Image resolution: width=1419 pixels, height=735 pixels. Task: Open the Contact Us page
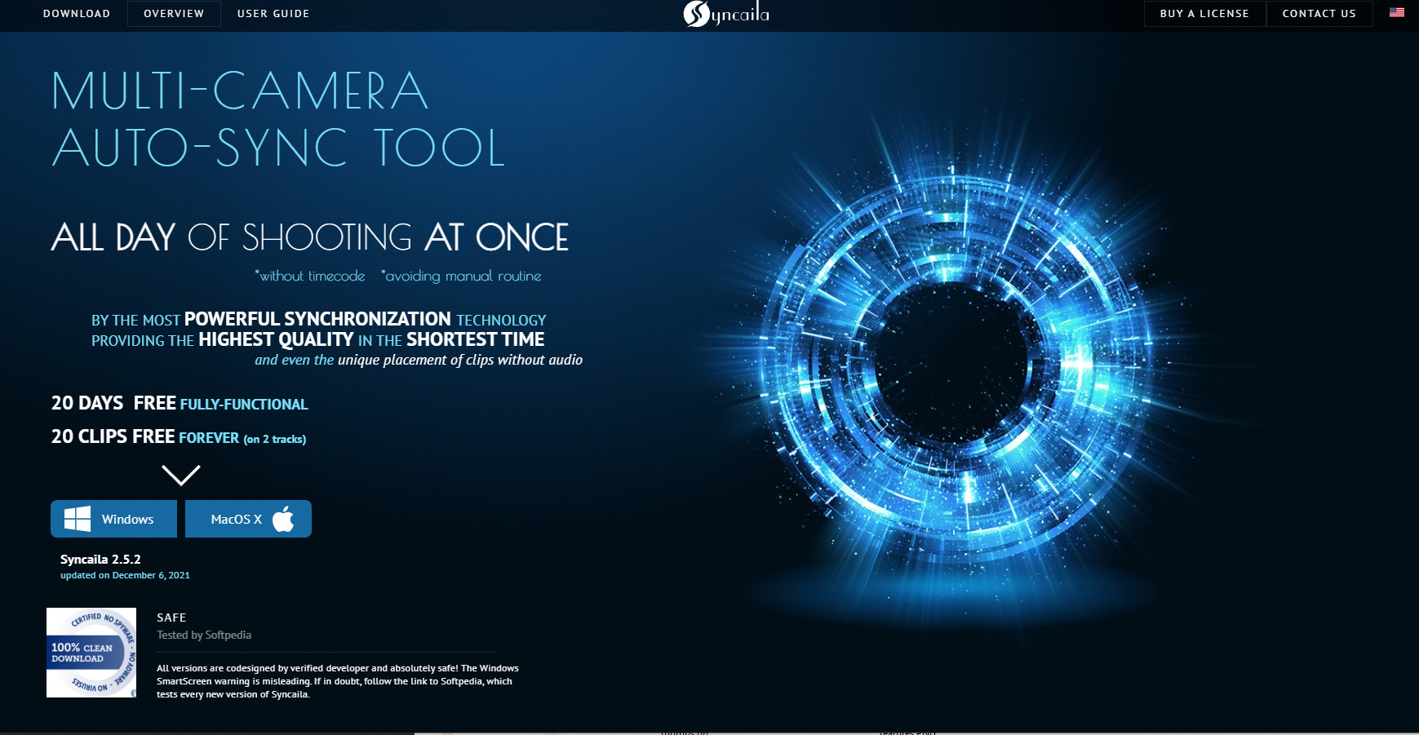[x=1319, y=14]
